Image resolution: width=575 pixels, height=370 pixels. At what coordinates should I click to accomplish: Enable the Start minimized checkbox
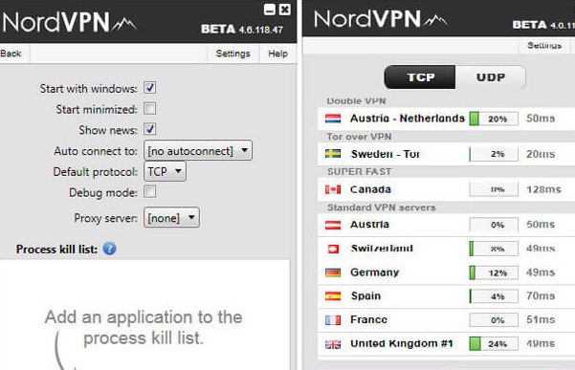(149, 109)
